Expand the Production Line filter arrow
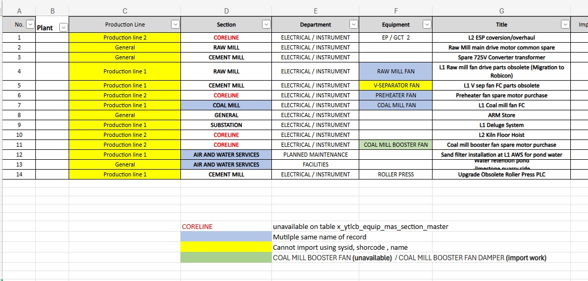The height and width of the screenshot is (281, 588). point(175,24)
